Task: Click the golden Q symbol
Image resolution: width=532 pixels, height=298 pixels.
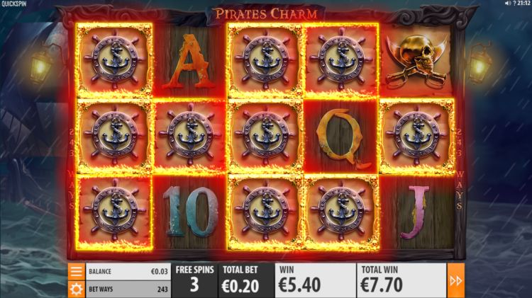Action: point(341,137)
